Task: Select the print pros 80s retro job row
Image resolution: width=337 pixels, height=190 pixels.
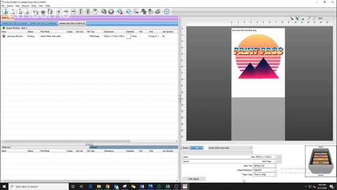Action: pos(89,36)
